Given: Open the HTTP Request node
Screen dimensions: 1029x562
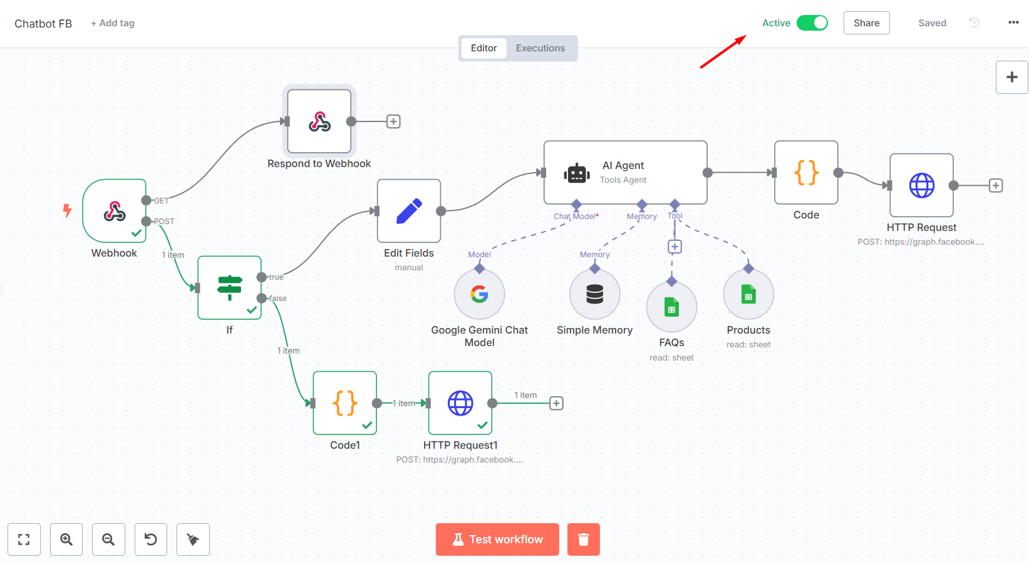Looking at the screenshot, I should (922, 185).
